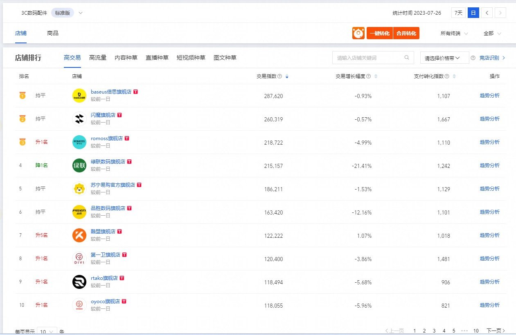Open the 全部 filter dropdown
Image resolution: width=516 pixels, height=335 pixels.
(492, 33)
